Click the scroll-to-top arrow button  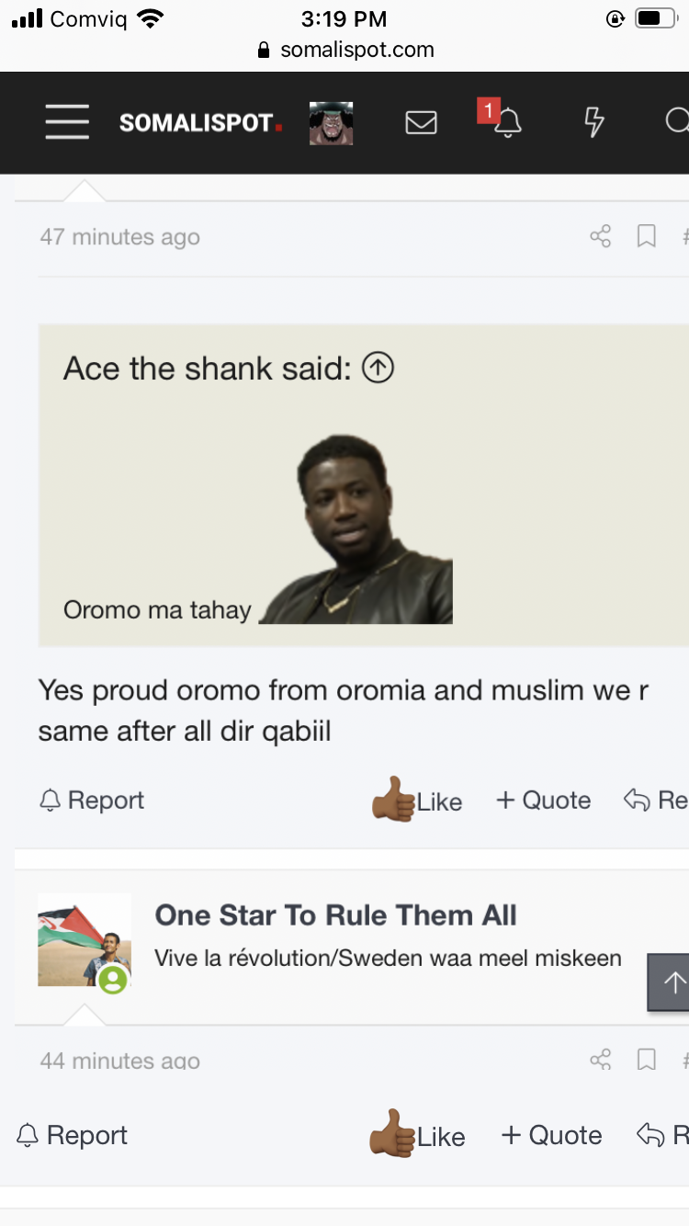click(672, 982)
